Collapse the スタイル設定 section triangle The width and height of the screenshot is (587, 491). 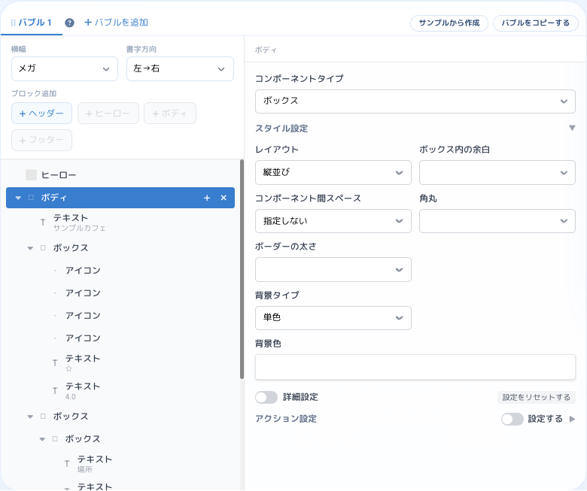572,128
